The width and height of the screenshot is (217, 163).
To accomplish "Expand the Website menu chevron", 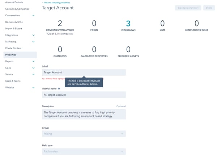I will 33,87.
